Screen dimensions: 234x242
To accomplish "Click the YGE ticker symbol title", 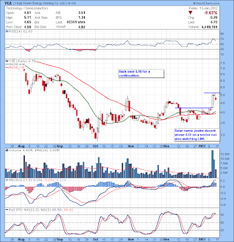I will point(9,4).
